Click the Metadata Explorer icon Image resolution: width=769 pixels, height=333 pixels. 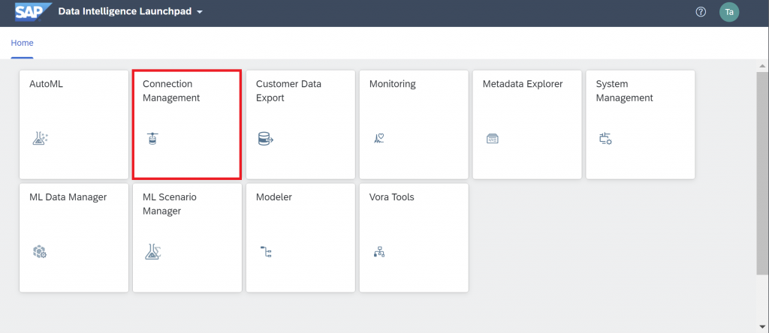coord(493,139)
